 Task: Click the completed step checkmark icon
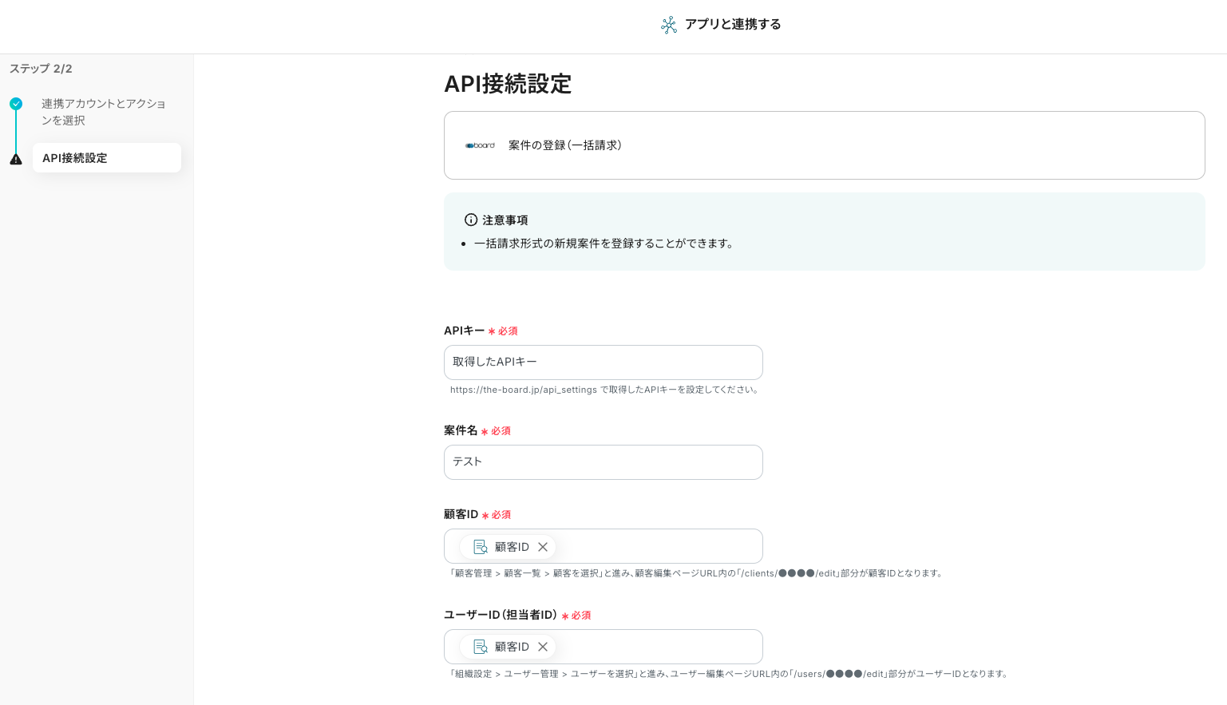tap(16, 104)
